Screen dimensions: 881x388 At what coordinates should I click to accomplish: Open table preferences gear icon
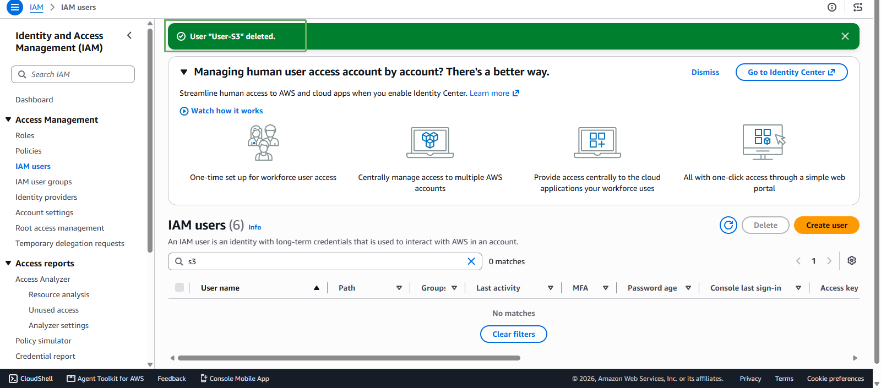tap(852, 260)
